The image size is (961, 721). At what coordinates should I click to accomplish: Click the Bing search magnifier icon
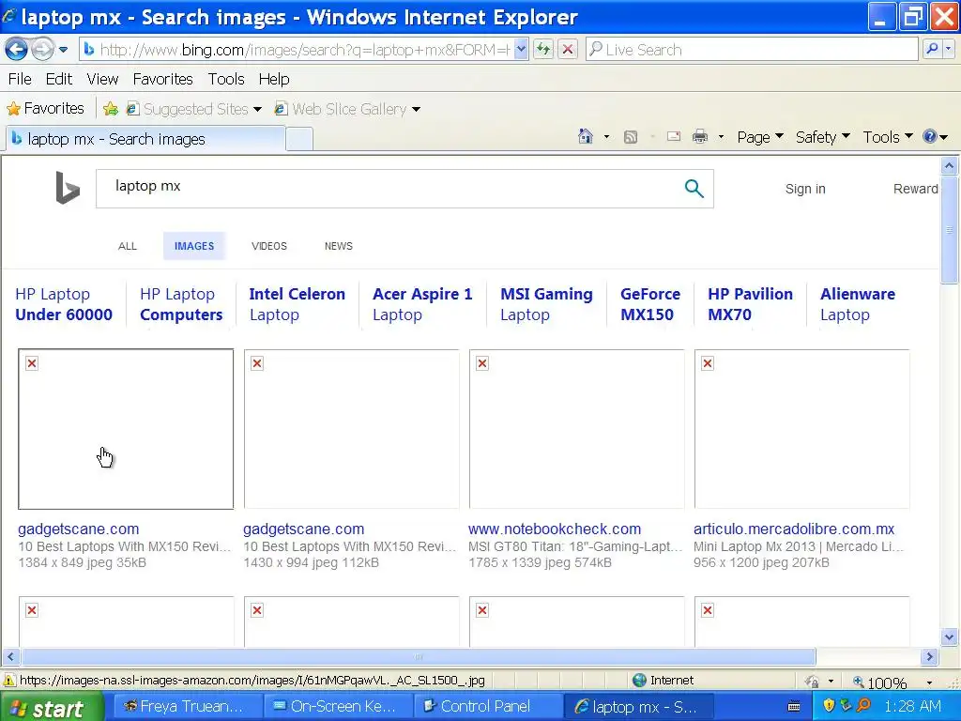pos(694,188)
